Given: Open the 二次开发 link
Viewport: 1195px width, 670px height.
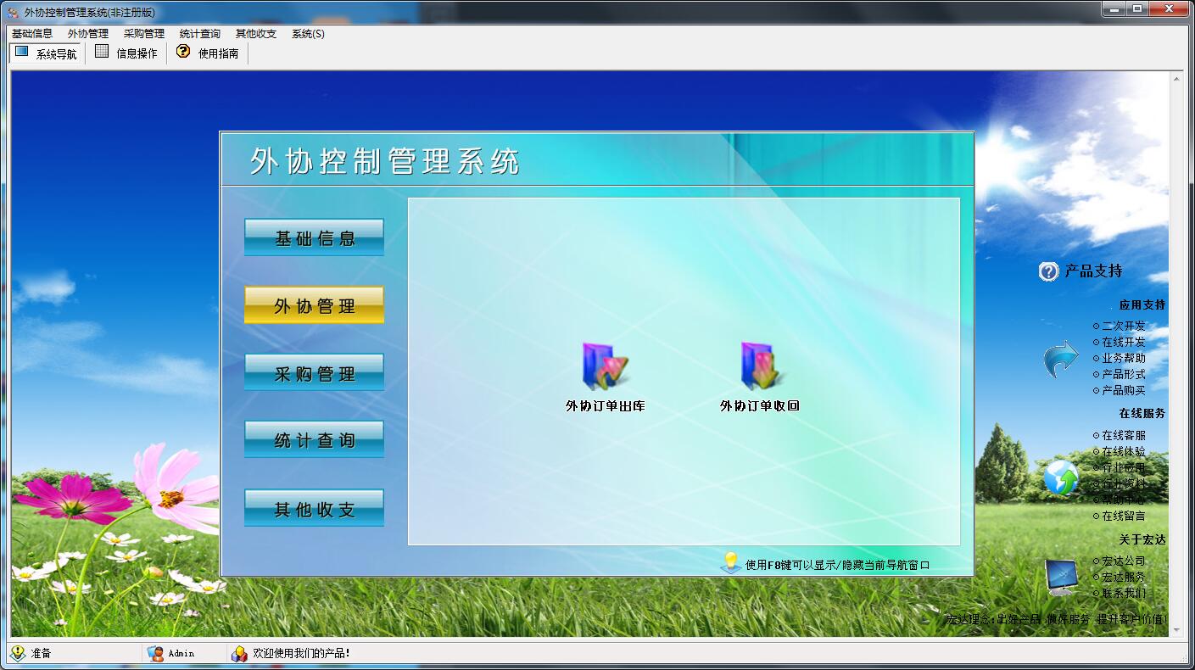Looking at the screenshot, I should click(1123, 326).
